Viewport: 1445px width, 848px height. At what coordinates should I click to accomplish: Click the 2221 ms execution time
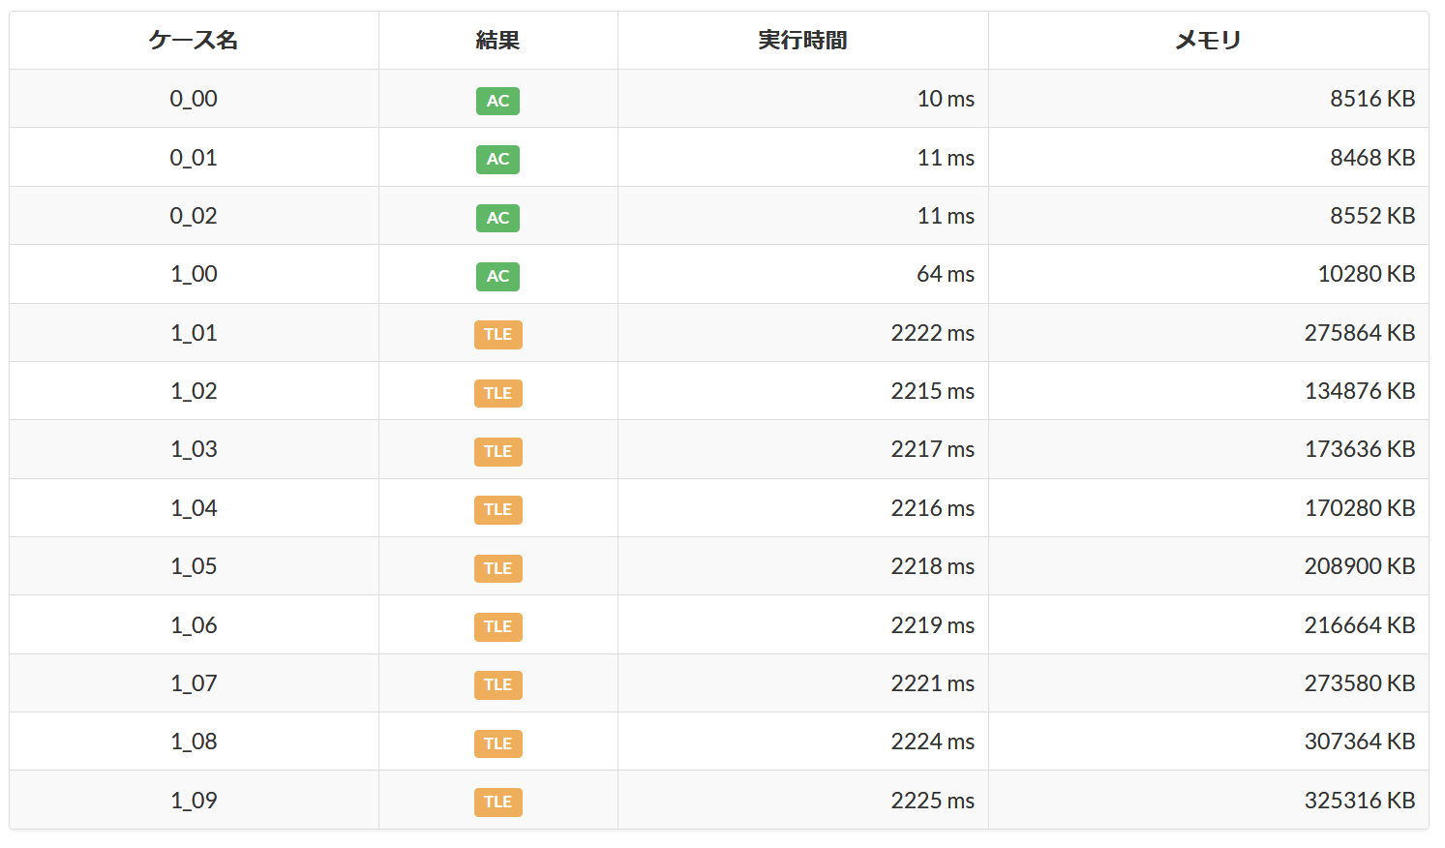(x=933, y=683)
